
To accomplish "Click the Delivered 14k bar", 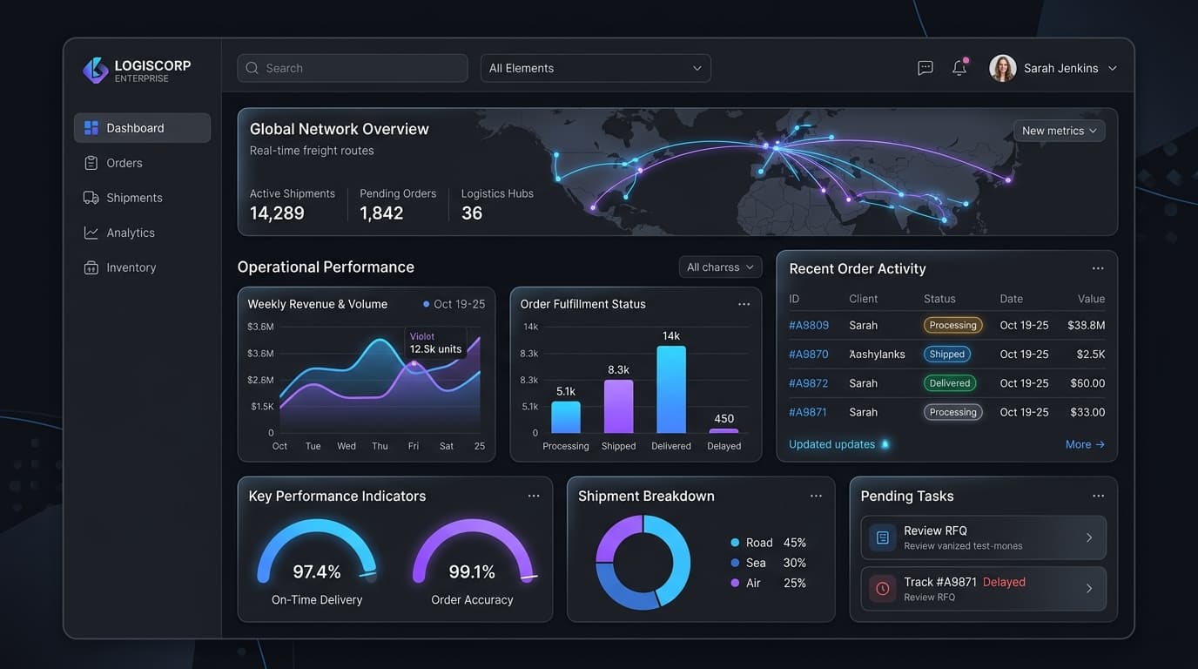I will click(671, 389).
